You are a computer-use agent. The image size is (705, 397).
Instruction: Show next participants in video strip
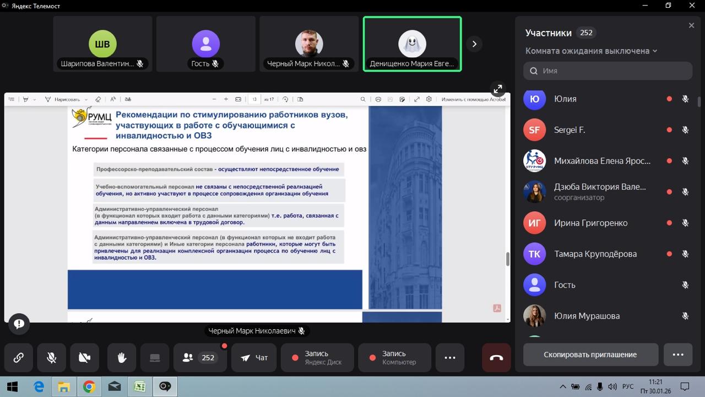pyautogui.click(x=474, y=44)
